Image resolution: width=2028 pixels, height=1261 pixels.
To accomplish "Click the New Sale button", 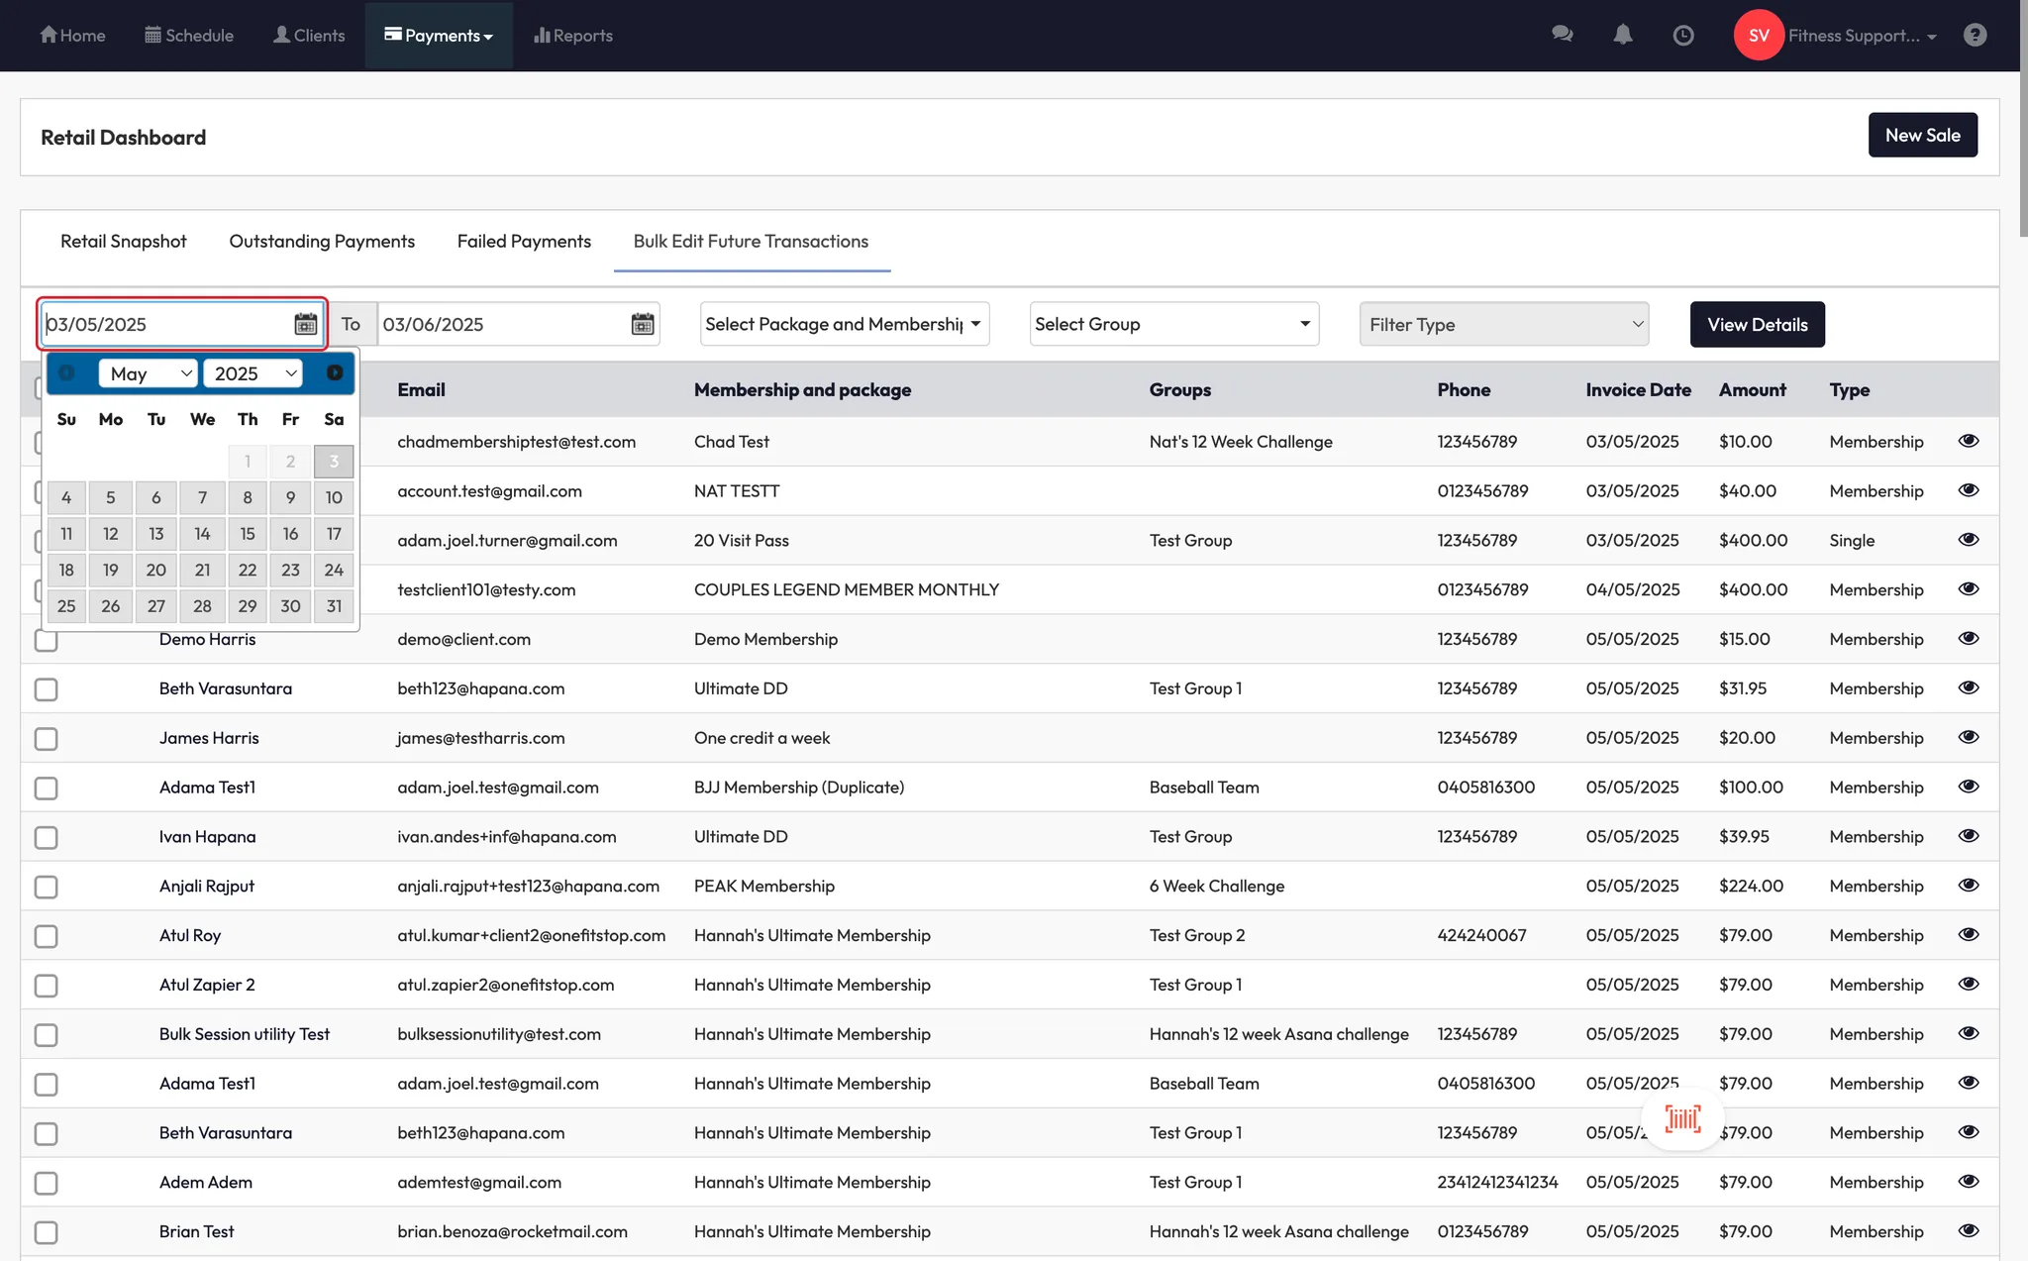I will point(1922,135).
